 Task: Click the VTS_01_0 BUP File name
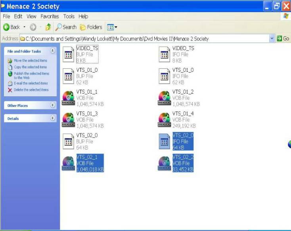coord(87,70)
